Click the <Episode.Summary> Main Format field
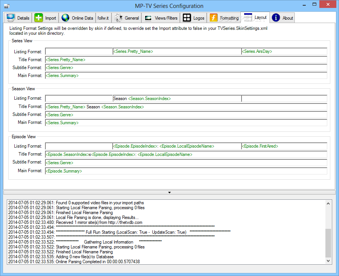Screen dimensions: 339x276 tap(186, 171)
